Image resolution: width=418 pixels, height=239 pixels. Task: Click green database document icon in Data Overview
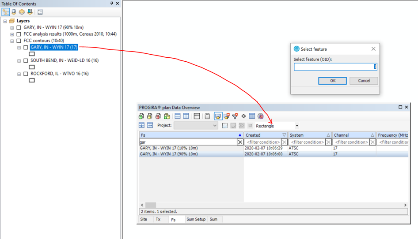[141, 116]
